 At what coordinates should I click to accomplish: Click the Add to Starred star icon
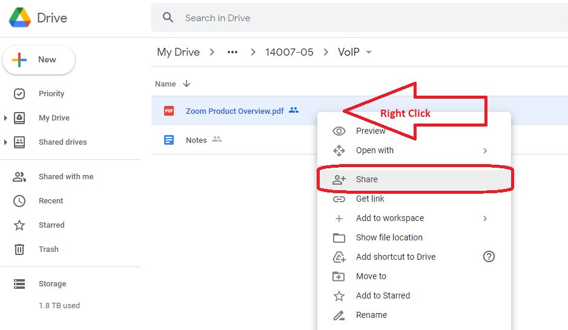tap(339, 296)
